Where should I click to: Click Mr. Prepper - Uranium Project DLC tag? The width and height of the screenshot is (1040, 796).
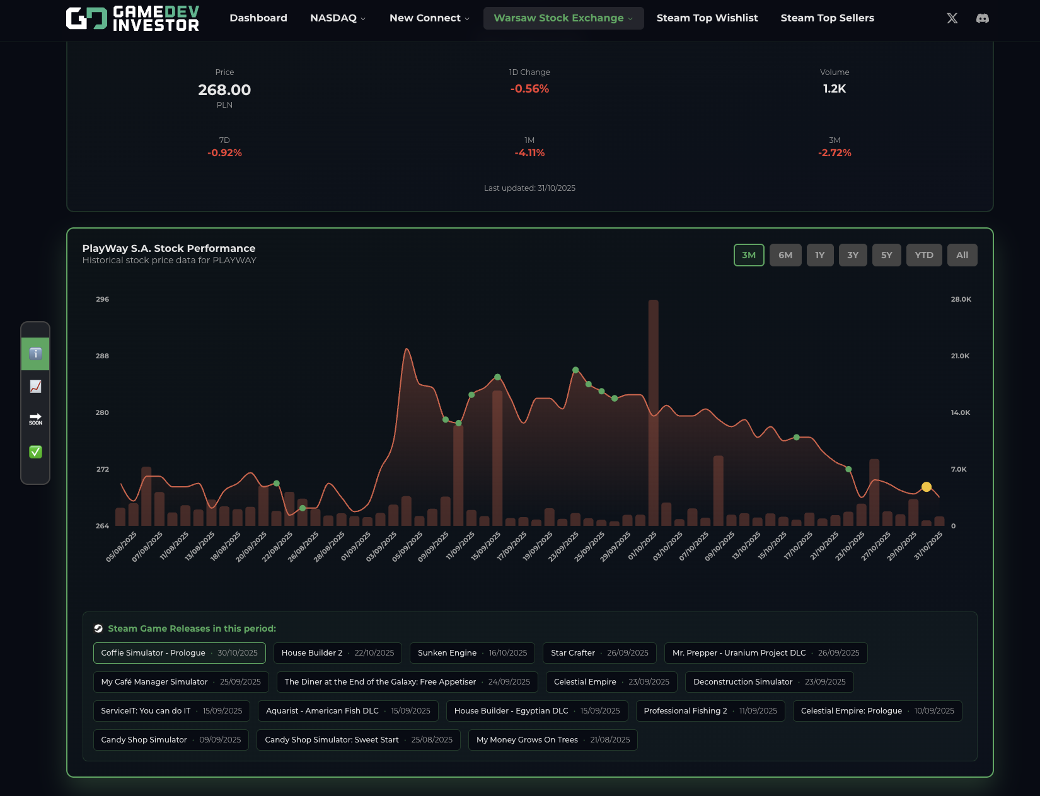coord(766,653)
